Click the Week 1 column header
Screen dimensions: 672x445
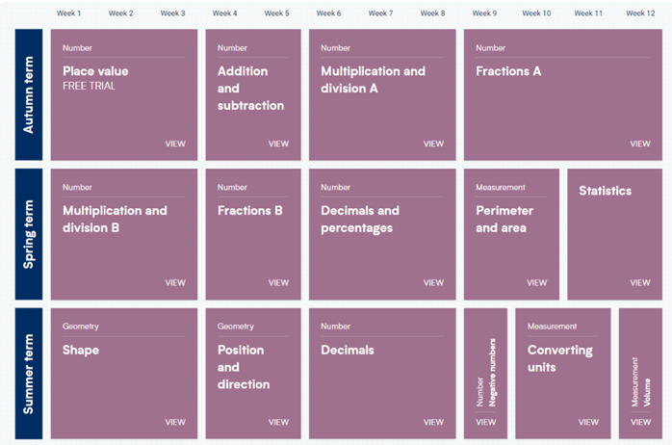point(69,13)
